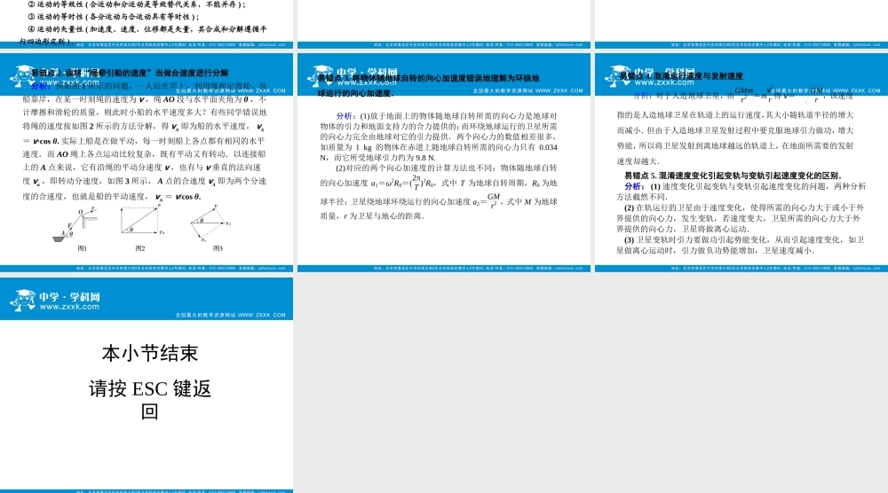The width and height of the screenshot is (888, 493).
Task: Select the ending slide 本小节结束
Action: click(147, 385)
